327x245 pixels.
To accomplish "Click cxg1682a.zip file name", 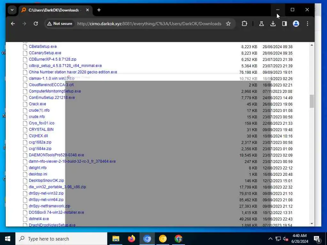I will 40,142.
